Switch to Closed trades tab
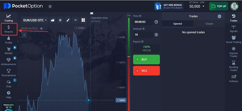Viewport: 242px width, 111px height. [209, 24]
